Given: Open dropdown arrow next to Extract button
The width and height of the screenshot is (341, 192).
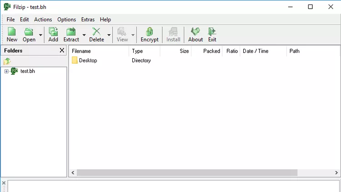Looking at the screenshot, I should point(84,35).
